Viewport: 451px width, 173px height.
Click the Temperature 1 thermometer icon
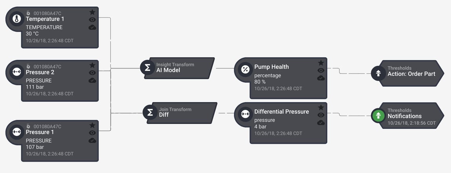(16, 19)
